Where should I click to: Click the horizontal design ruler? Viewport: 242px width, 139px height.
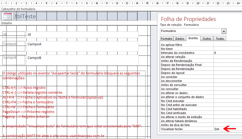(121, 3)
